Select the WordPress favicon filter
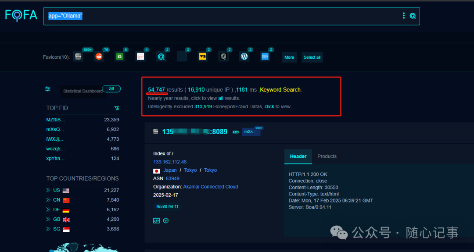 tap(244, 57)
